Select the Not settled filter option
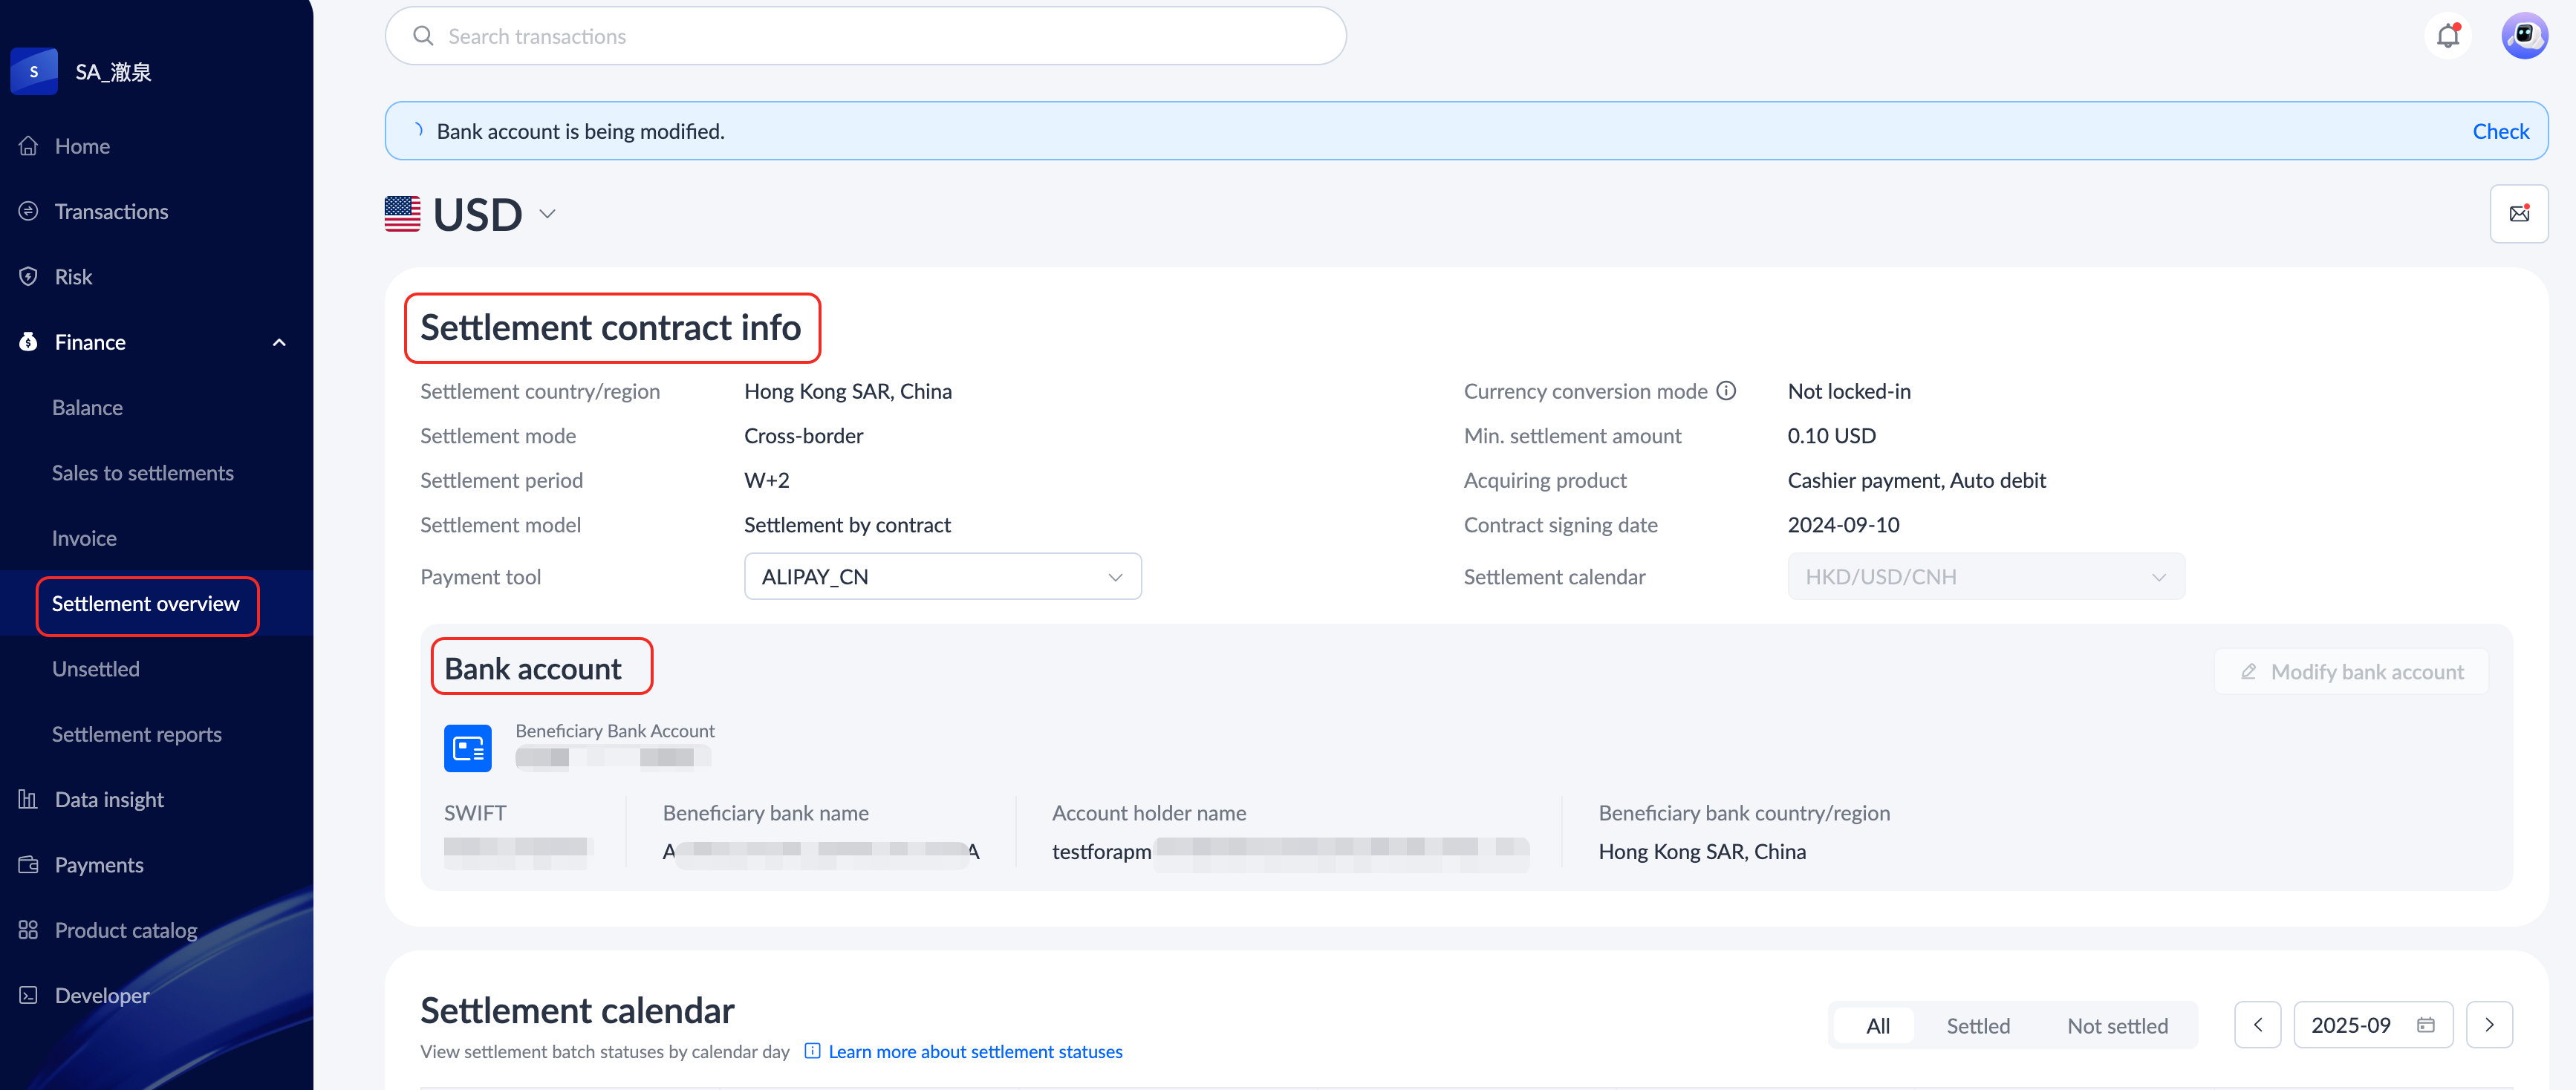This screenshot has width=2576, height=1090. pos(2117,1025)
